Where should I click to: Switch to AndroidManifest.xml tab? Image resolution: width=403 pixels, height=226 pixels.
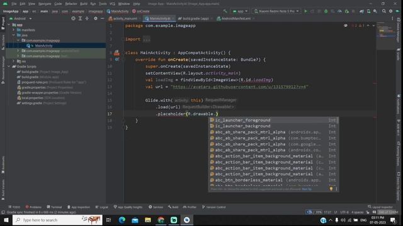tap(235, 18)
